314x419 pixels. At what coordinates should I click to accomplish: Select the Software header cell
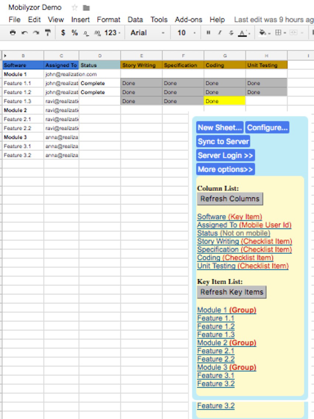tap(23, 65)
